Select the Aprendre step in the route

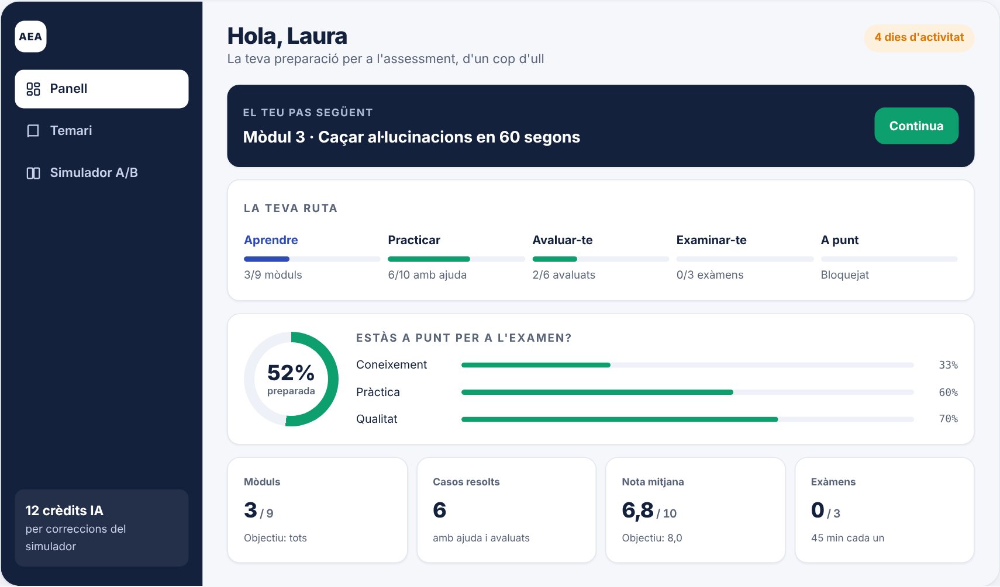pyautogui.click(x=271, y=240)
